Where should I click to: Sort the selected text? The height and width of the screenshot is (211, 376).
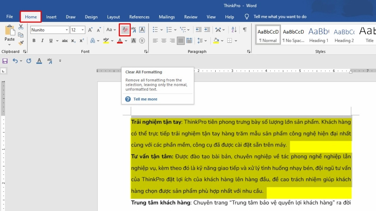[234, 30]
